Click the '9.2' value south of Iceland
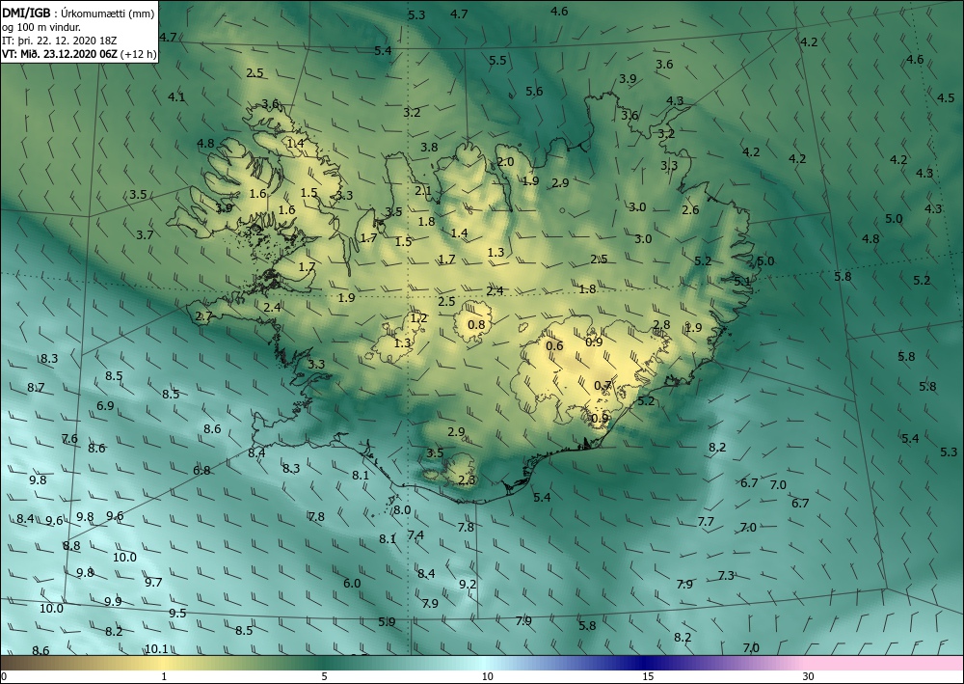The height and width of the screenshot is (684, 964). tap(468, 585)
